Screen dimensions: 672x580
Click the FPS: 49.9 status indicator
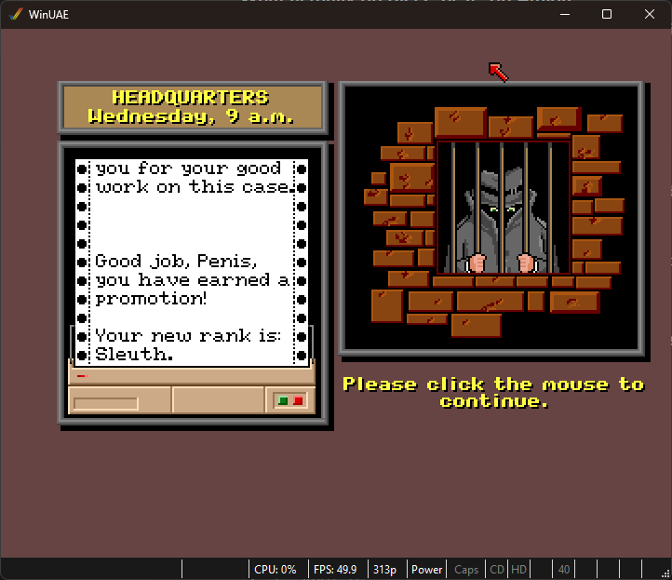tap(335, 569)
